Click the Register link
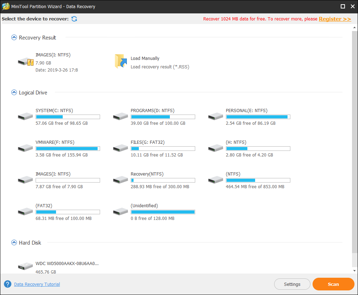The width and height of the screenshot is (358, 295). [x=335, y=19]
